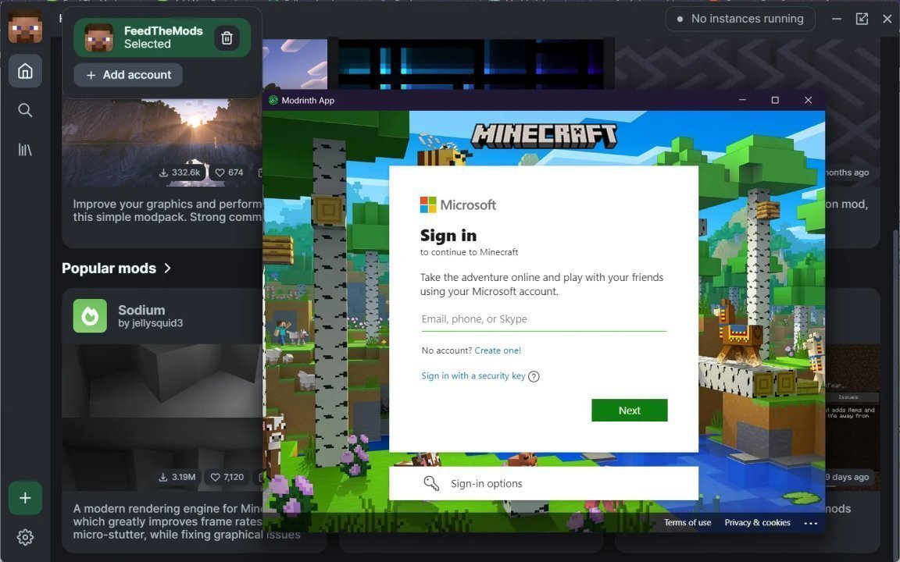Click the 674 followers heart badge
The image size is (900, 562).
pos(229,172)
